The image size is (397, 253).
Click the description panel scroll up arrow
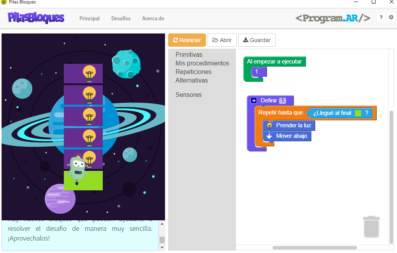pyautogui.click(x=162, y=224)
